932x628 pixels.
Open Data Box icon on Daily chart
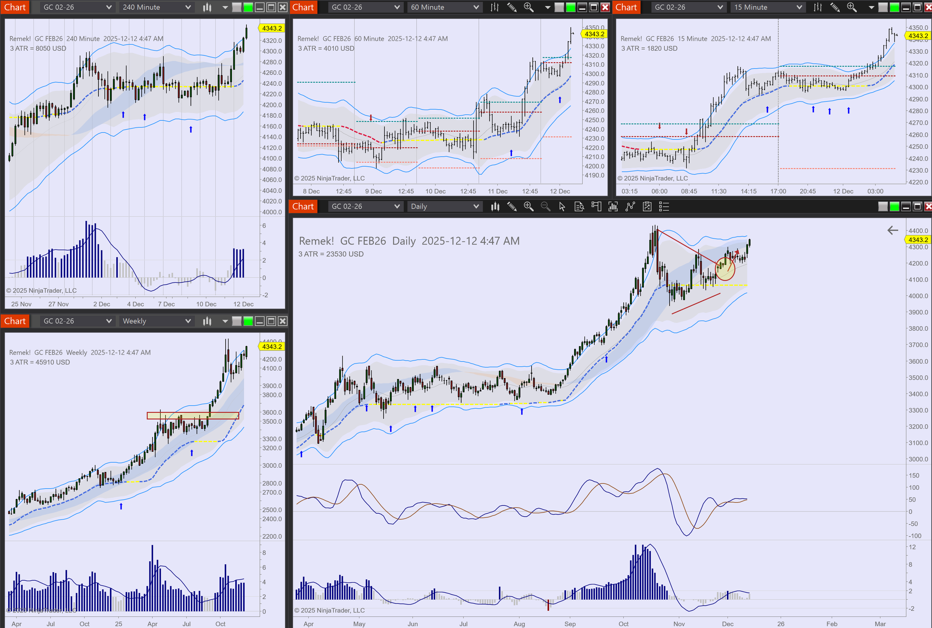(x=579, y=206)
